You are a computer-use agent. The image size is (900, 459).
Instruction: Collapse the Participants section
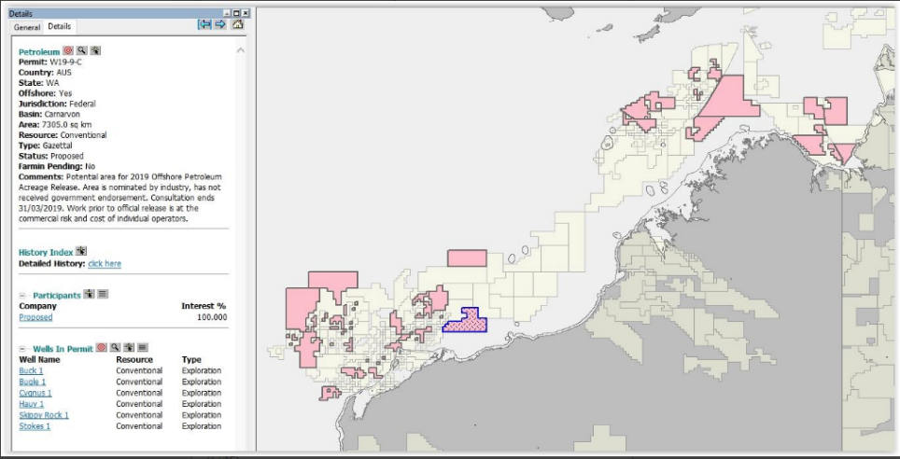[x=22, y=296]
